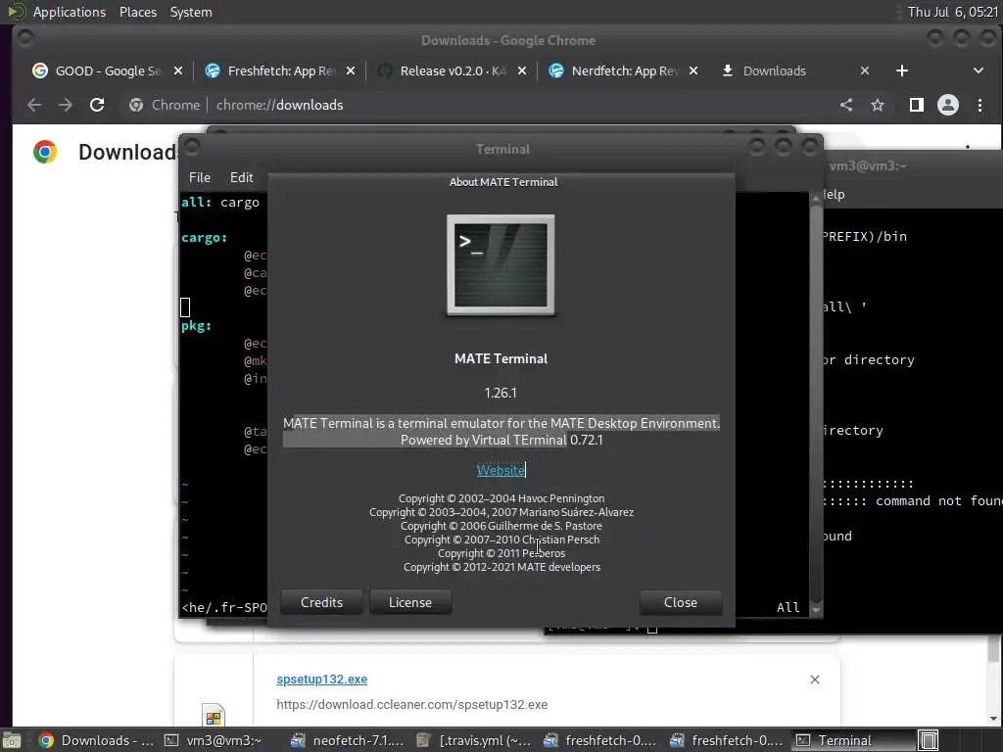Switch to neofetch-7.1 taskbar item
Viewport: 1003px width, 752px height.
pos(348,740)
